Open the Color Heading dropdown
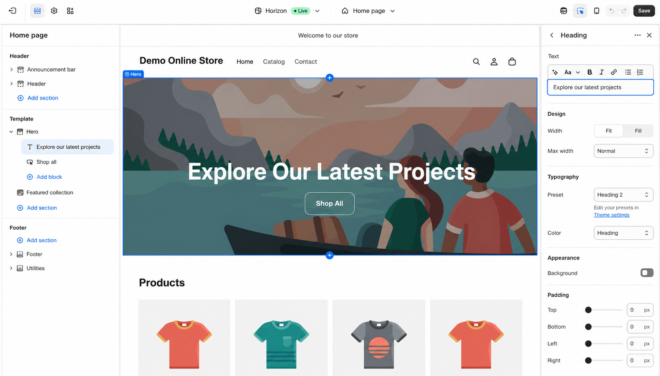 (623, 233)
